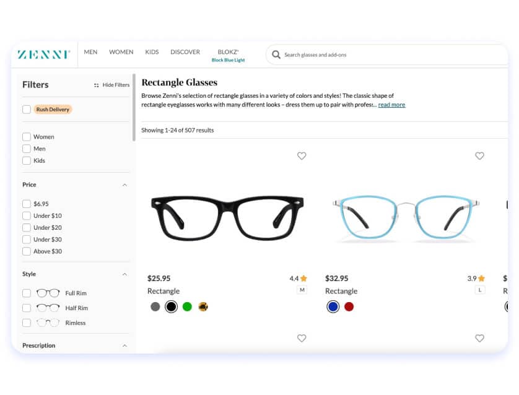Enable the Rush Delivery checkbox
Viewport: 519px width, 395px height.
pyautogui.click(x=27, y=110)
